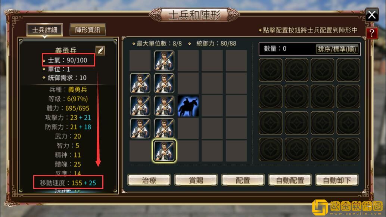Click the 治療 heal button
Screen dimensions: 386x217
(149, 180)
